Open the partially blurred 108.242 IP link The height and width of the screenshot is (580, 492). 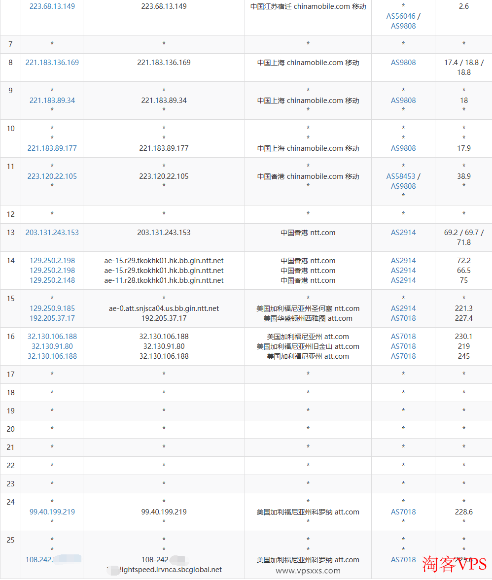click(x=39, y=560)
